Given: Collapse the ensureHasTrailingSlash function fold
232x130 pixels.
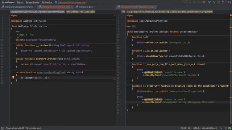Looking at the screenshot, I should (x=10, y=73).
